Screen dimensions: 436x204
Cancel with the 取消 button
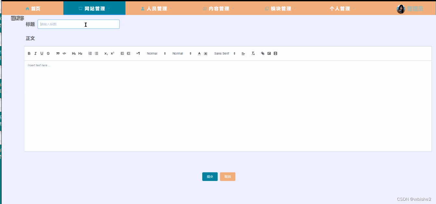click(x=228, y=177)
